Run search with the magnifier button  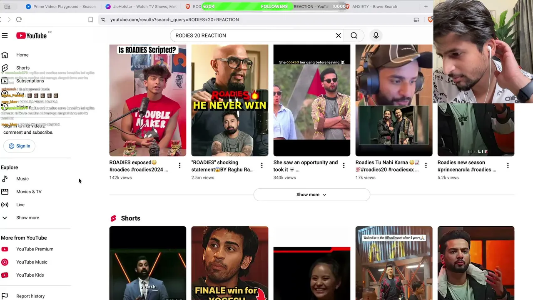[x=354, y=35]
